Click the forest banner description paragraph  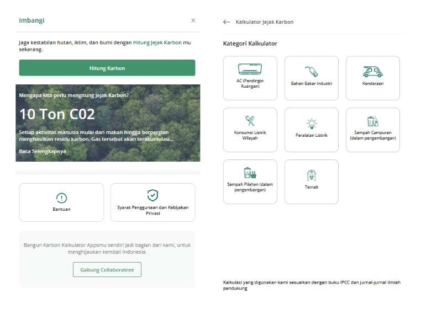[x=96, y=136]
